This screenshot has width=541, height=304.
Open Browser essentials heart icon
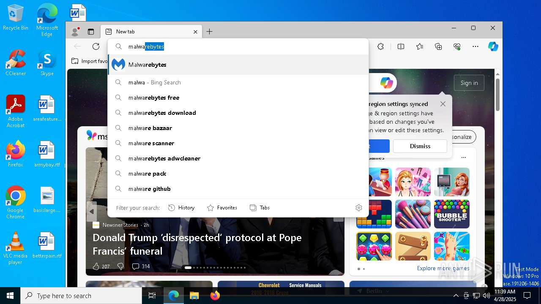[x=457, y=46]
